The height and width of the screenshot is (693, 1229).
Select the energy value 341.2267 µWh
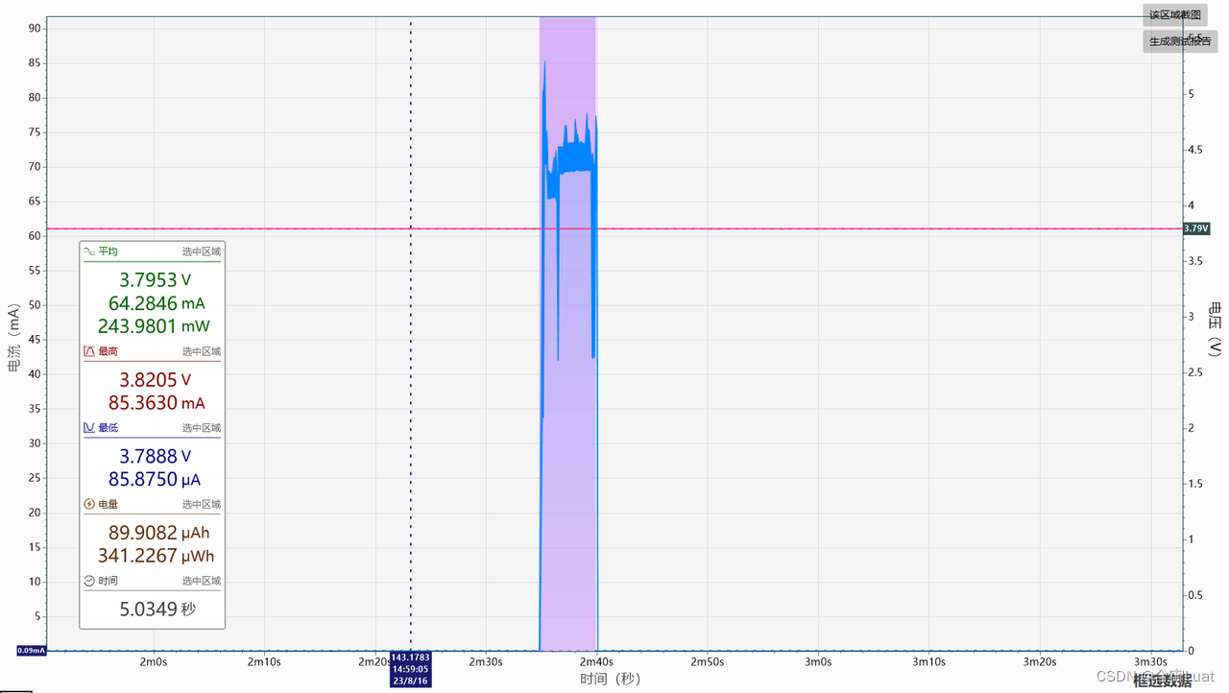(156, 556)
